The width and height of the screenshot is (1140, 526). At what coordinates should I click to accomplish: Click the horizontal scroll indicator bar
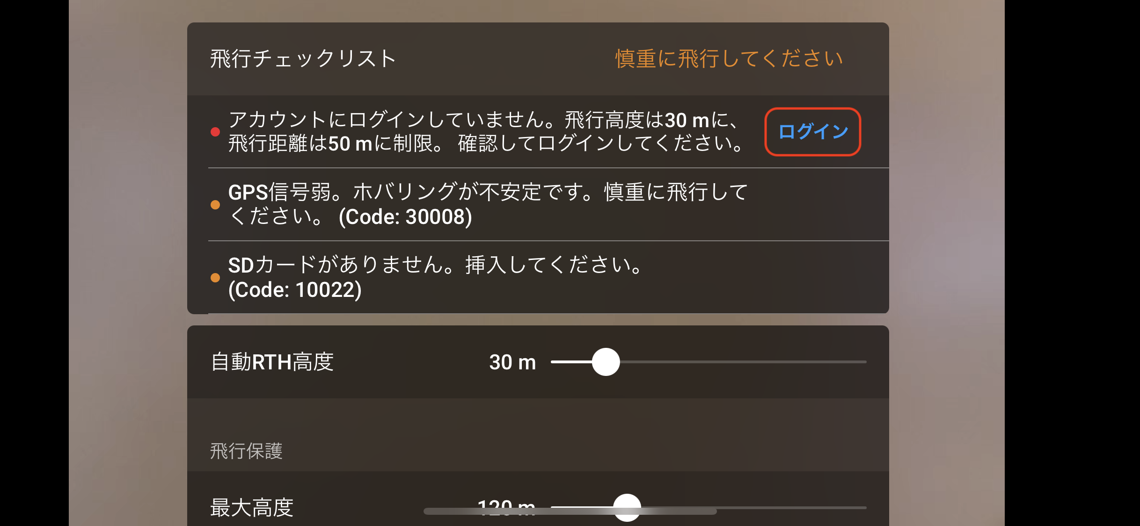[570, 512]
